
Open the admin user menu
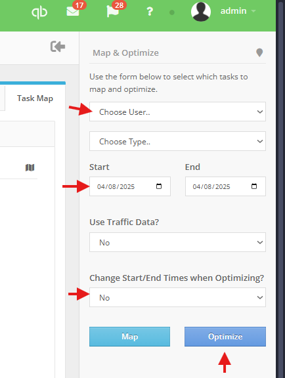(x=238, y=11)
